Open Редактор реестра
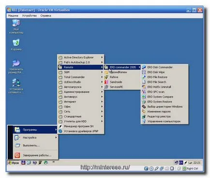Viewport: 210px width, 178px height. pos(165,116)
